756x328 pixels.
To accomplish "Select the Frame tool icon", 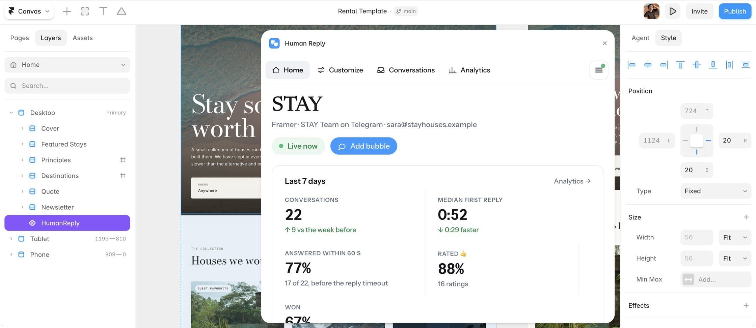I will click(85, 11).
